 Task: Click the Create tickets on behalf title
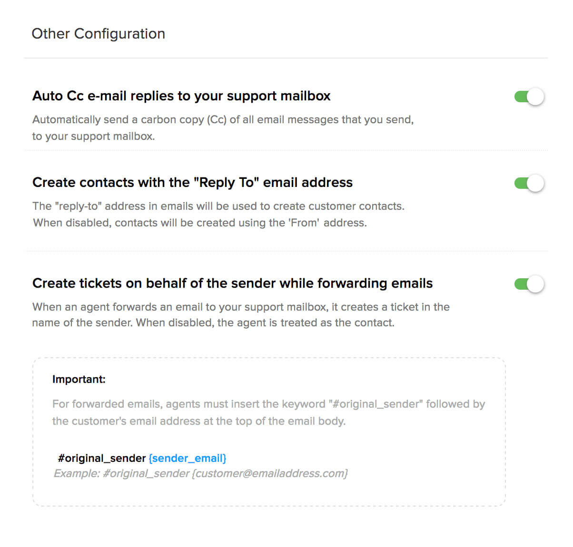point(232,283)
